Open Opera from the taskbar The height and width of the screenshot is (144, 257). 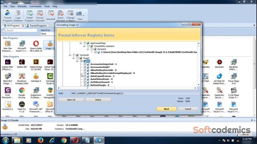pyautogui.click(x=75, y=140)
